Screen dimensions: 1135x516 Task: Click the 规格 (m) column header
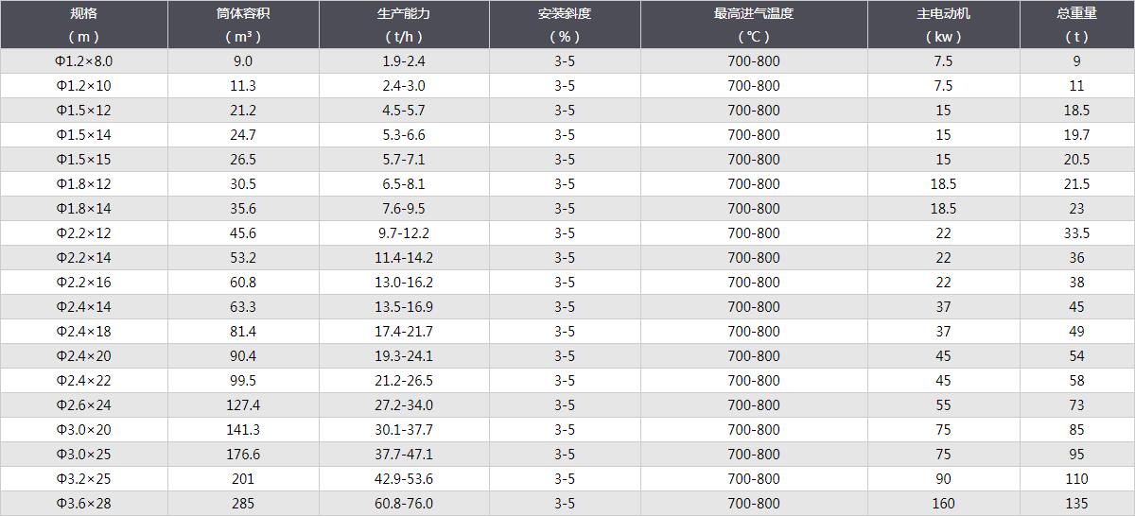(x=83, y=25)
